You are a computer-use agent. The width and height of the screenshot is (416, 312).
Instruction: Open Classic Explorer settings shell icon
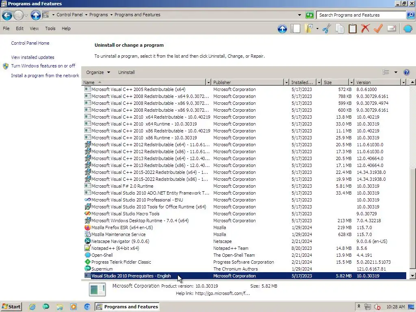[408, 28]
